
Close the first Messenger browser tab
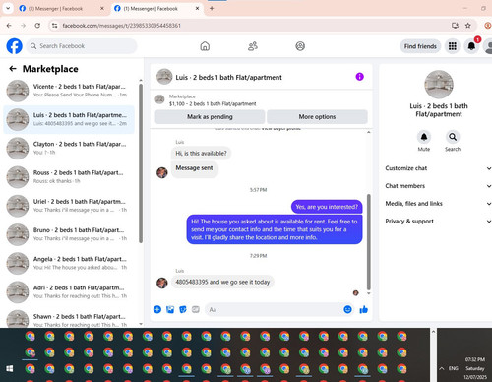[102, 9]
